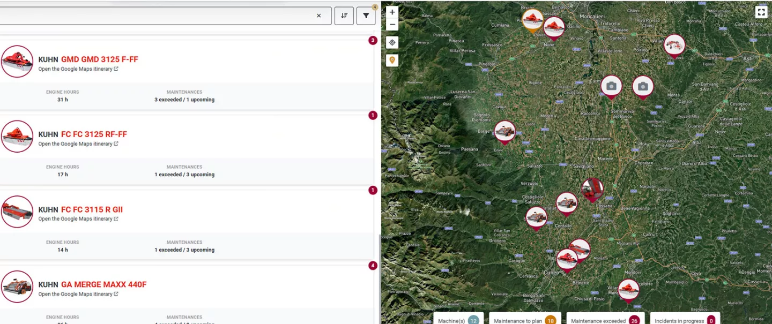Viewport: 772px width, 324px height.
Task: Select the machine marker near Mondovì
Action: tap(628, 291)
